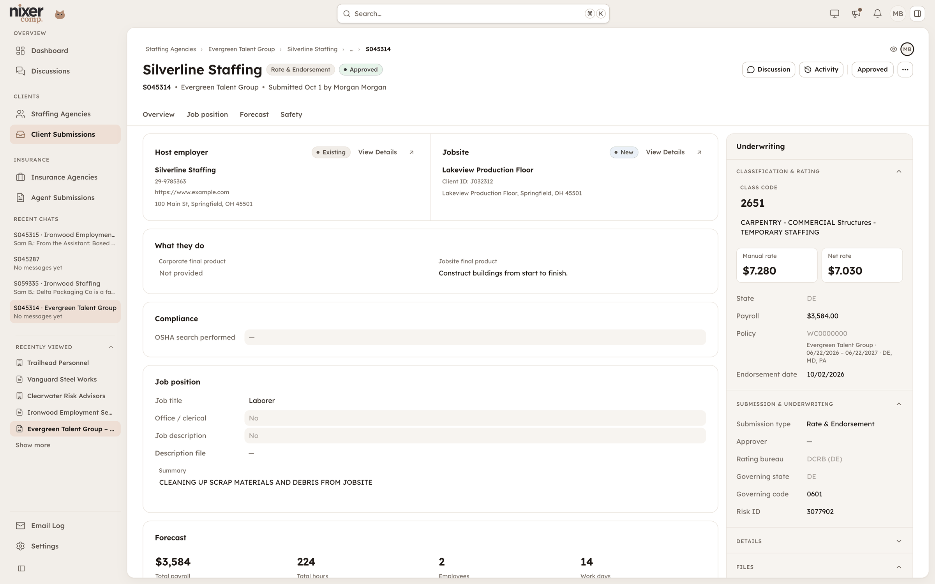
Task: Click Jobsite View Details link
Action: click(x=665, y=152)
